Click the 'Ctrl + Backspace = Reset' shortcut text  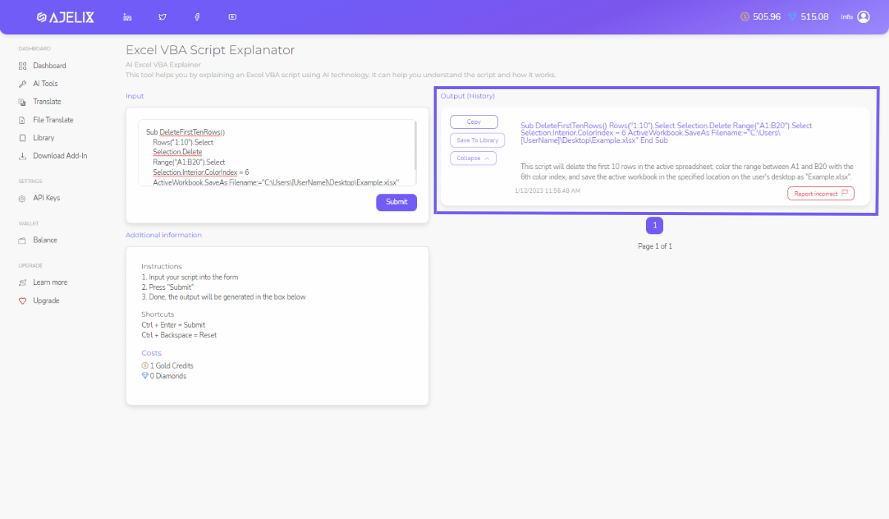pos(179,335)
